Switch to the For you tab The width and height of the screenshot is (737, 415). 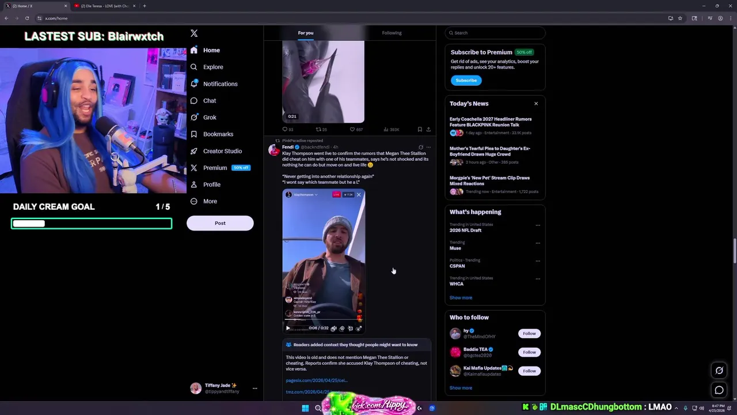click(306, 33)
